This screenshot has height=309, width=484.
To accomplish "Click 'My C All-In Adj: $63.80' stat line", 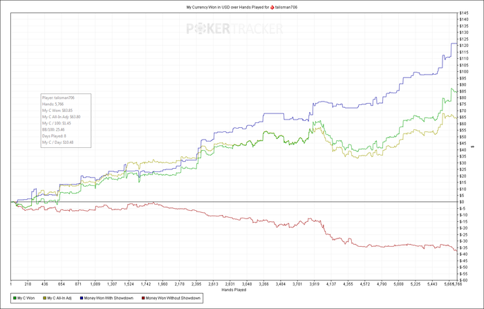I will pos(62,117).
